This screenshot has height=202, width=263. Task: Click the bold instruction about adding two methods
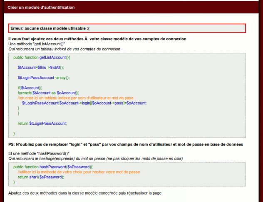(97, 39)
